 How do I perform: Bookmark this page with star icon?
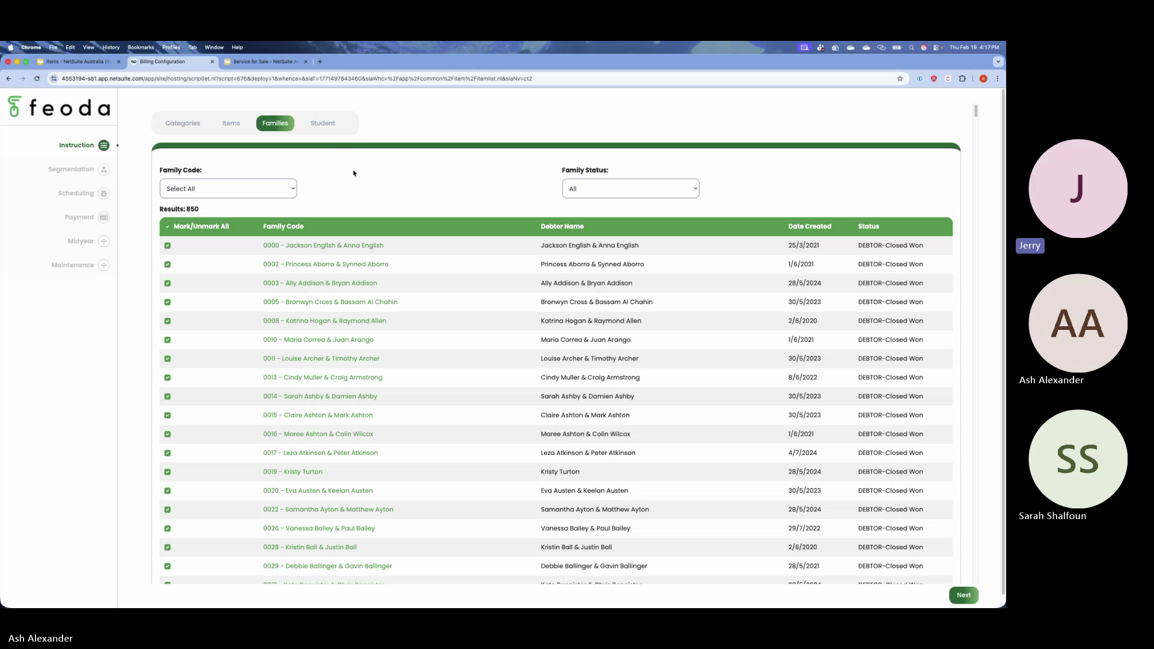click(900, 79)
